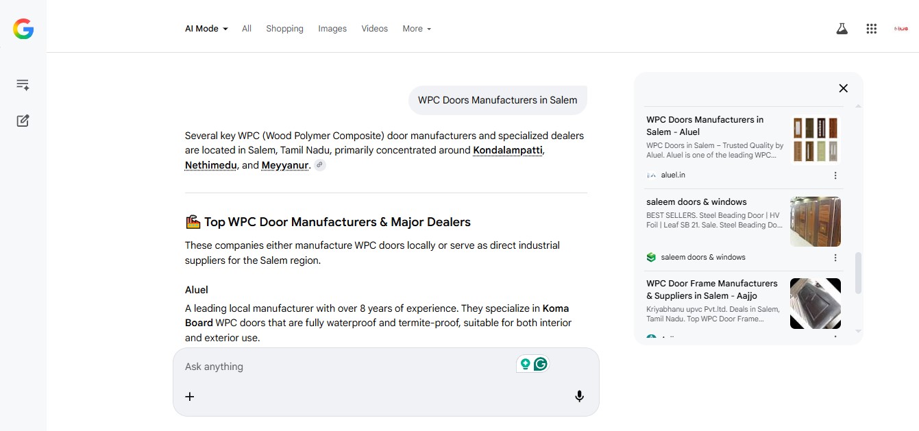The height and width of the screenshot is (431, 919).
Task: Click the scrollbar down arrow in sources panel
Action: coord(858,332)
